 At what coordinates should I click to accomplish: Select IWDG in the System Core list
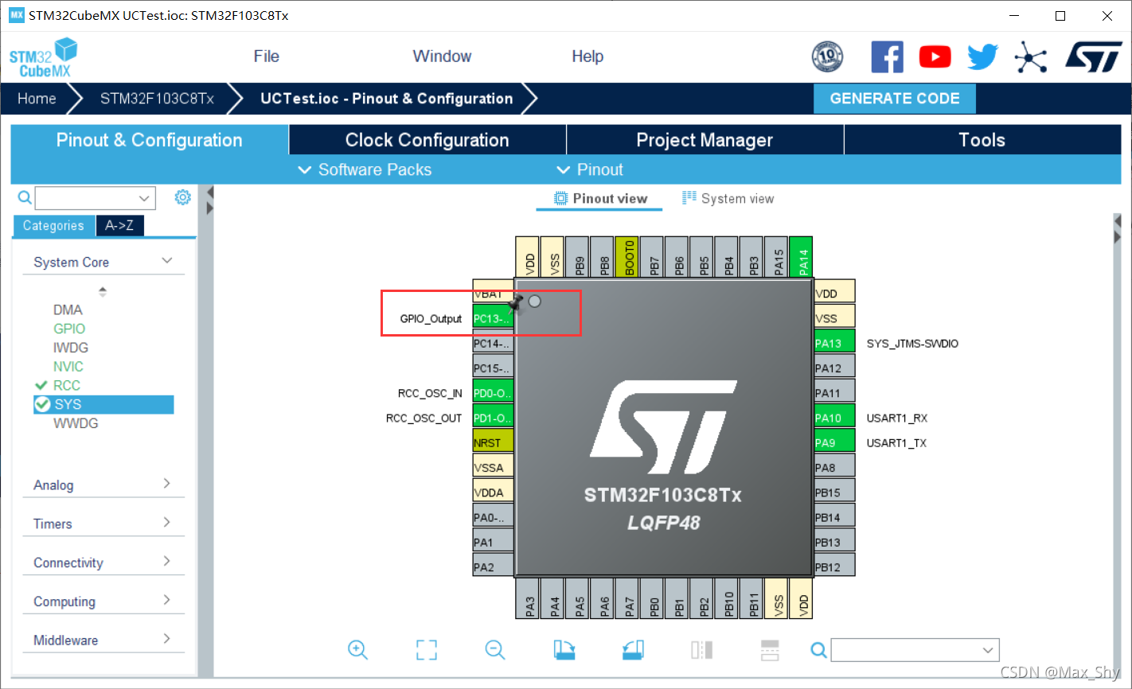(71, 348)
